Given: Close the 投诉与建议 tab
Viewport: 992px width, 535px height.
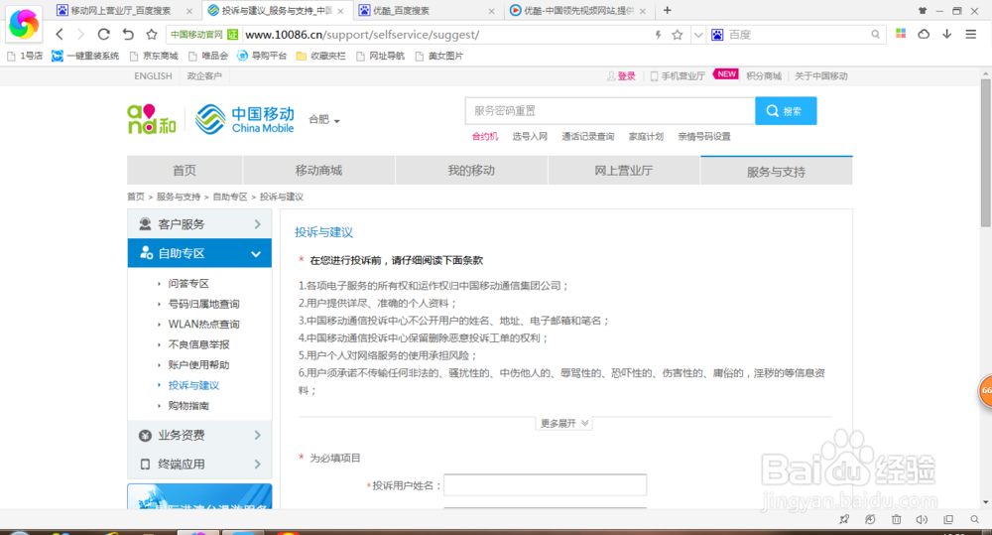Looking at the screenshot, I should [x=341, y=11].
